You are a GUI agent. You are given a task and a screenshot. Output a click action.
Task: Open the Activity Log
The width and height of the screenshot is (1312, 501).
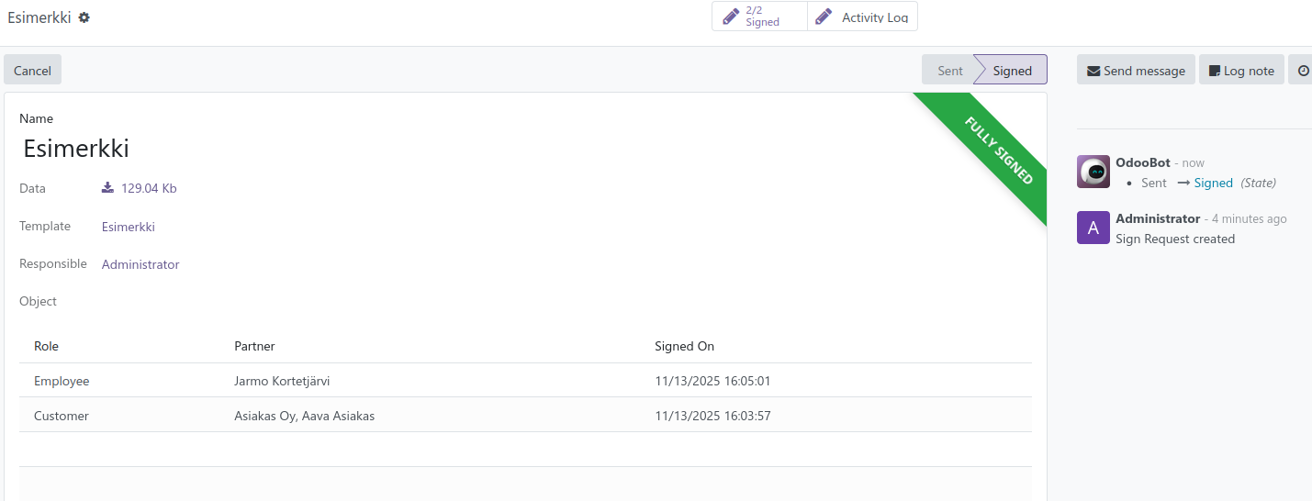pyautogui.click(x=862, y=17)
